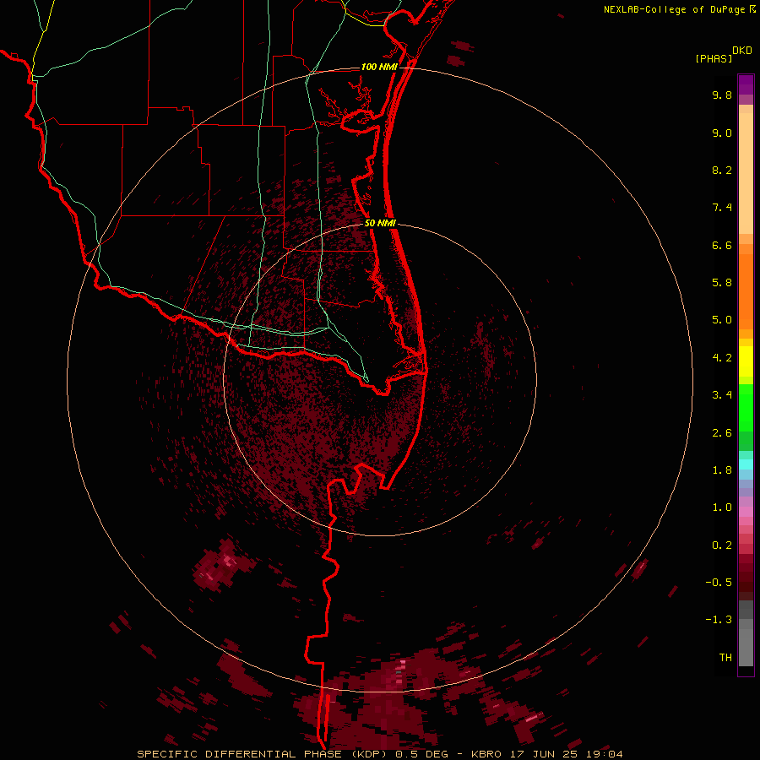
Task: Click the KBRO 17 JUN 25 19:04 timestamp
Action: point(546,754)
